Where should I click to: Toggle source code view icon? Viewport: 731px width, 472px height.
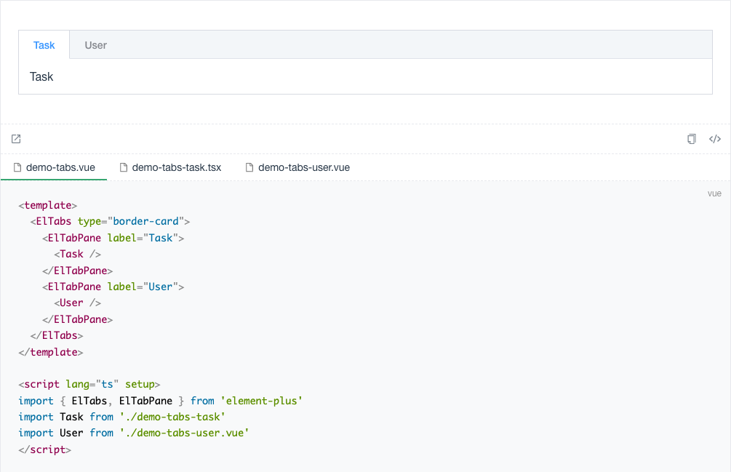point(715,139)
